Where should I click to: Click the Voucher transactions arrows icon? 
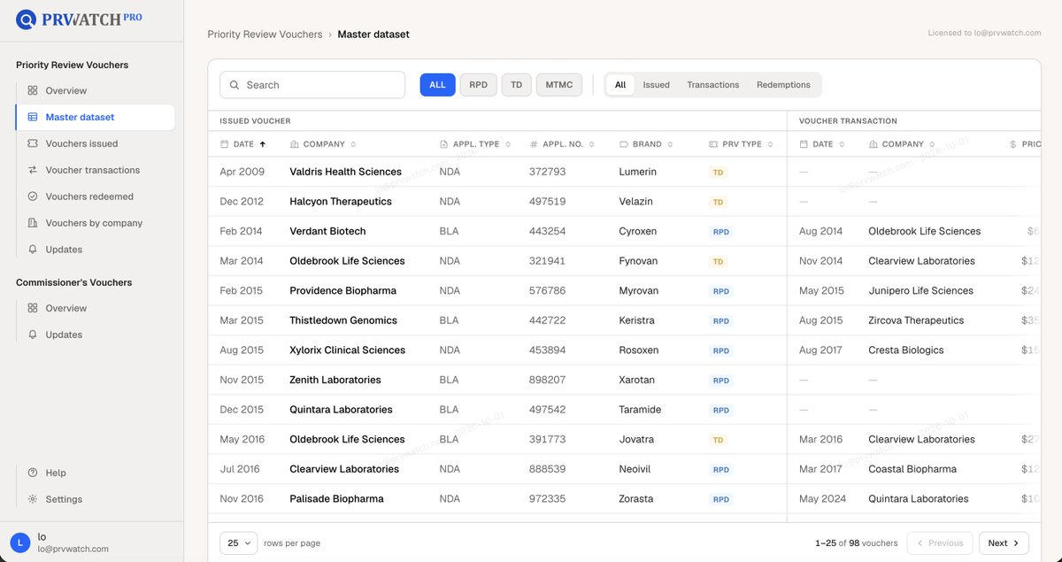click(x=33, y=170)
